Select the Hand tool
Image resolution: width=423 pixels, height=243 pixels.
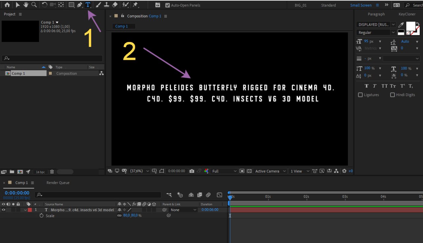pos(26,5)
